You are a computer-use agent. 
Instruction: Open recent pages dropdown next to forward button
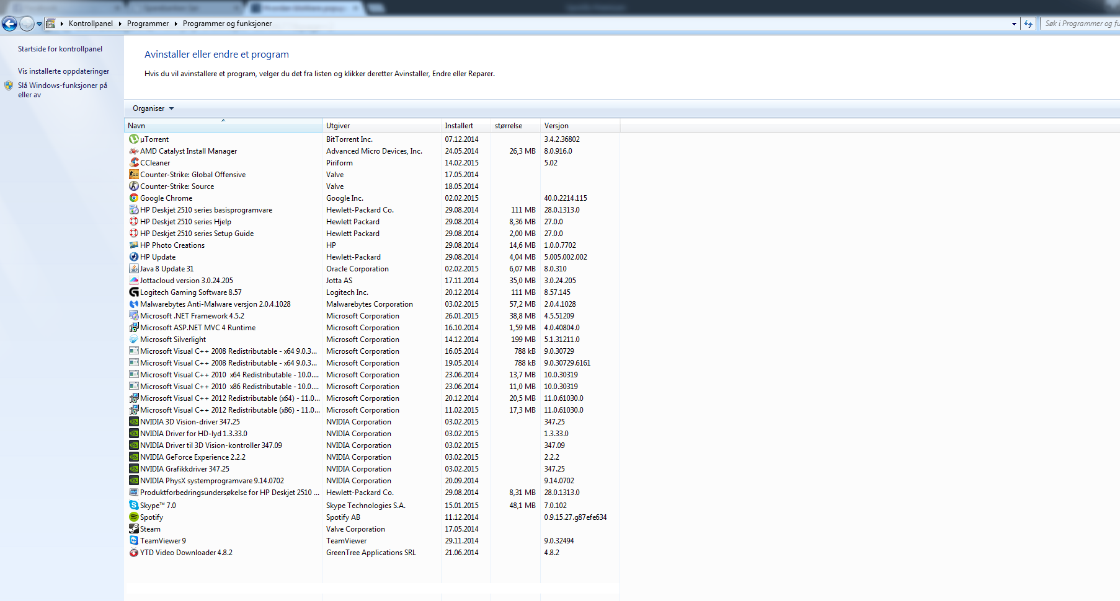pos(39,24)
